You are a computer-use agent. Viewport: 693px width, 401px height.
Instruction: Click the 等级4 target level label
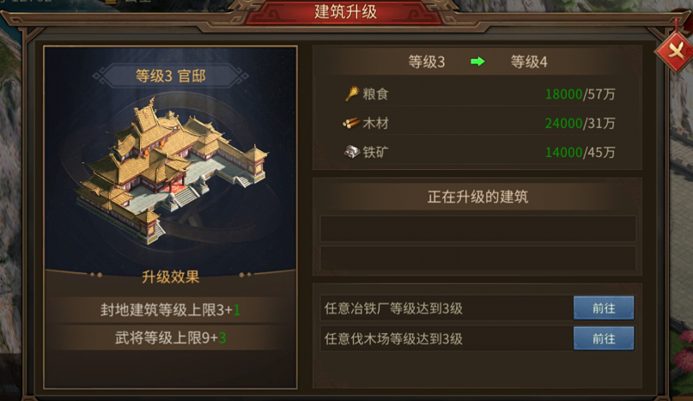(529, 62)
